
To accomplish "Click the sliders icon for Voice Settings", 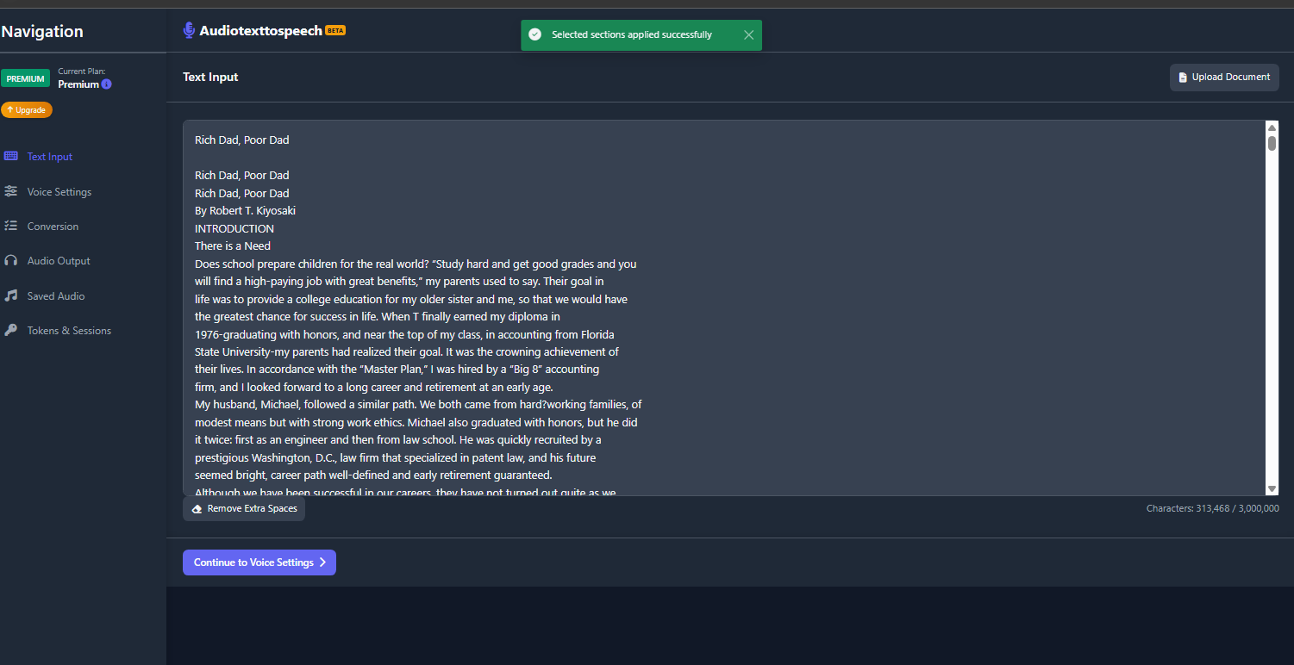I will [10, 191].
